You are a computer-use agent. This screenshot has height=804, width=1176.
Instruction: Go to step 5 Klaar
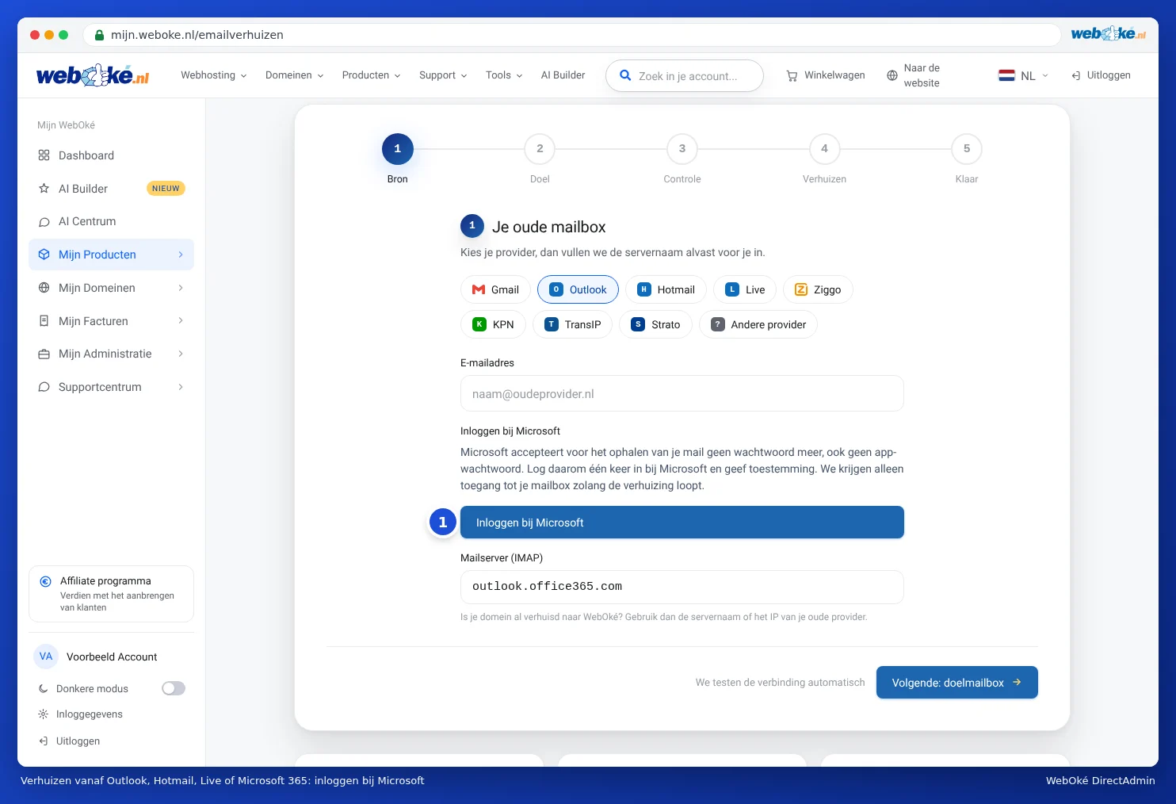(x=967, y=149)
